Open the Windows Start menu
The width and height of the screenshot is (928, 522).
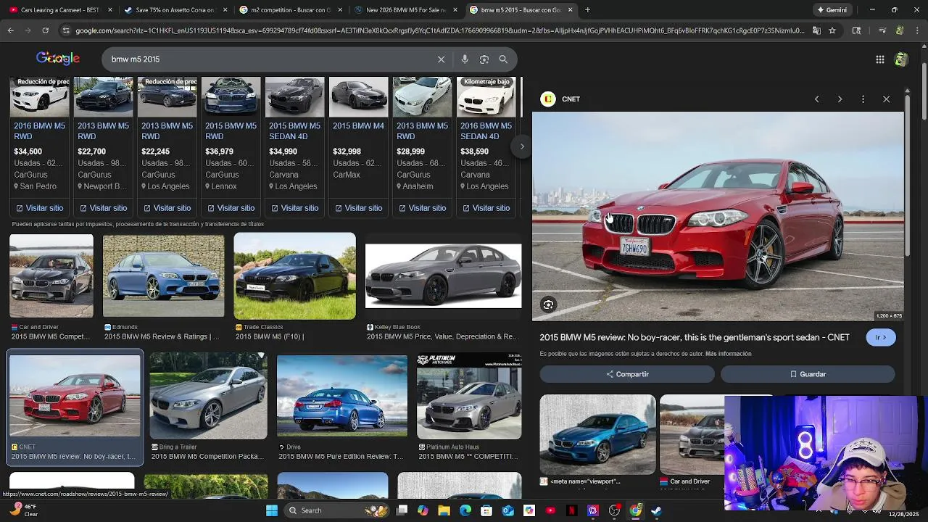coord(272,510)
